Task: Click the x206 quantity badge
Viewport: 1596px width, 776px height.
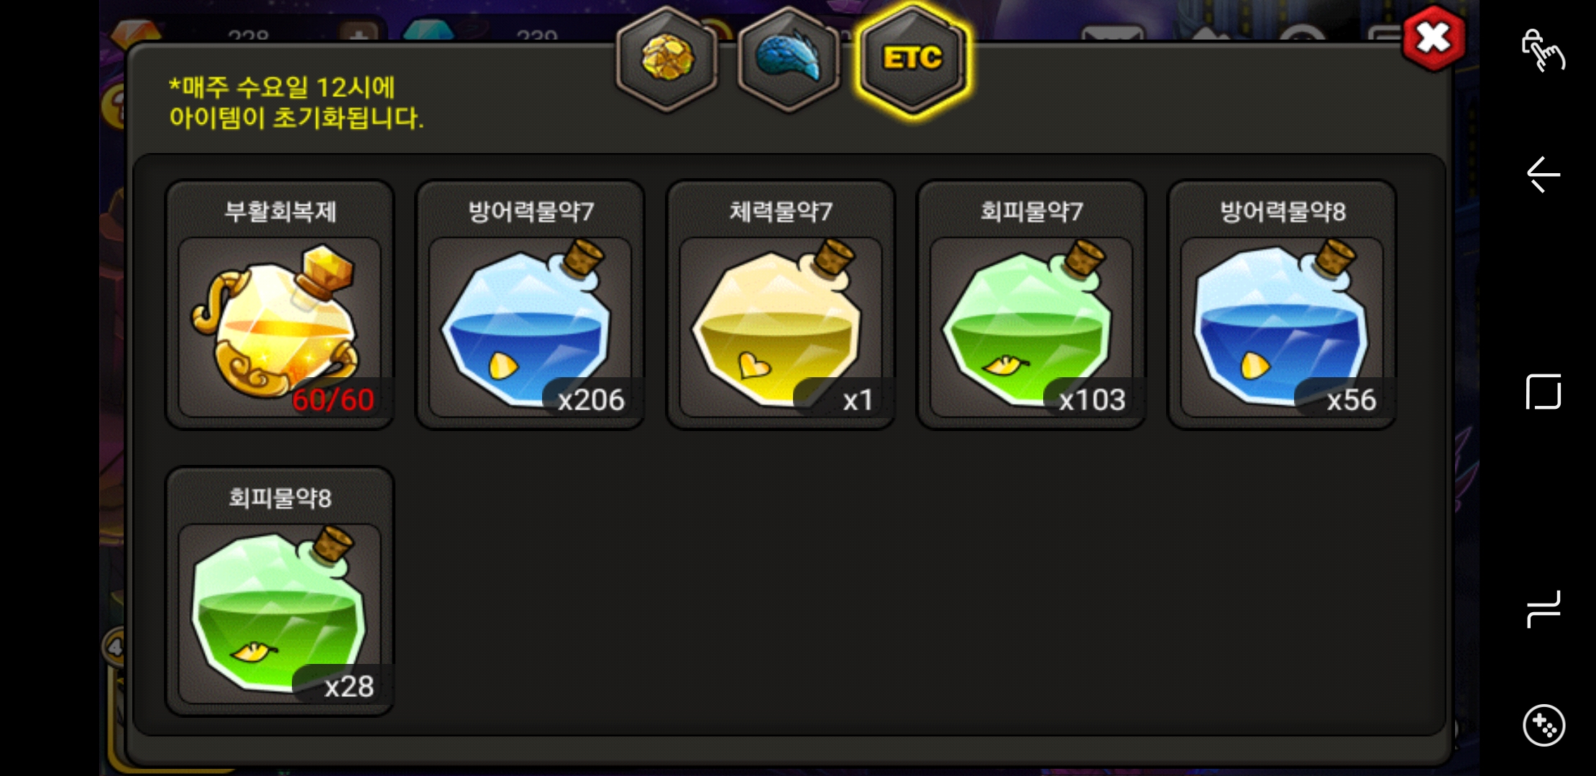Action: [x=591, y=399]
